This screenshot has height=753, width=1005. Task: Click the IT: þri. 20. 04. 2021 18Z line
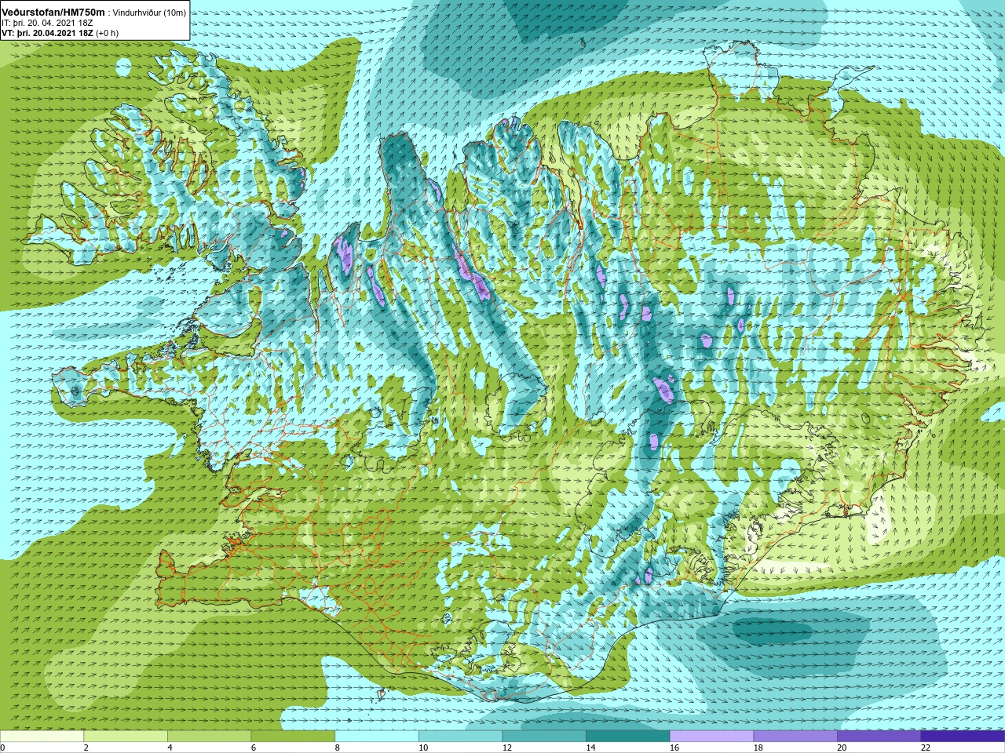[x=47, y=23]
